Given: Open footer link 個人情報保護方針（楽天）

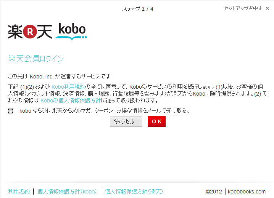Looking at the screenshot, I should pyautogui.click(x=134, y=192).
